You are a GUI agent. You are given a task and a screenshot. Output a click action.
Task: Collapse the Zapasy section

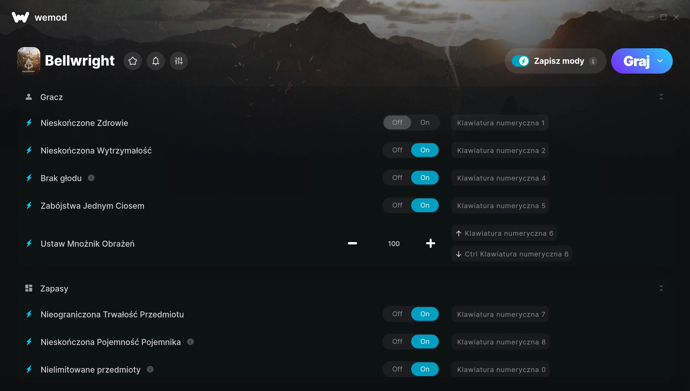(x=661, y=288)
